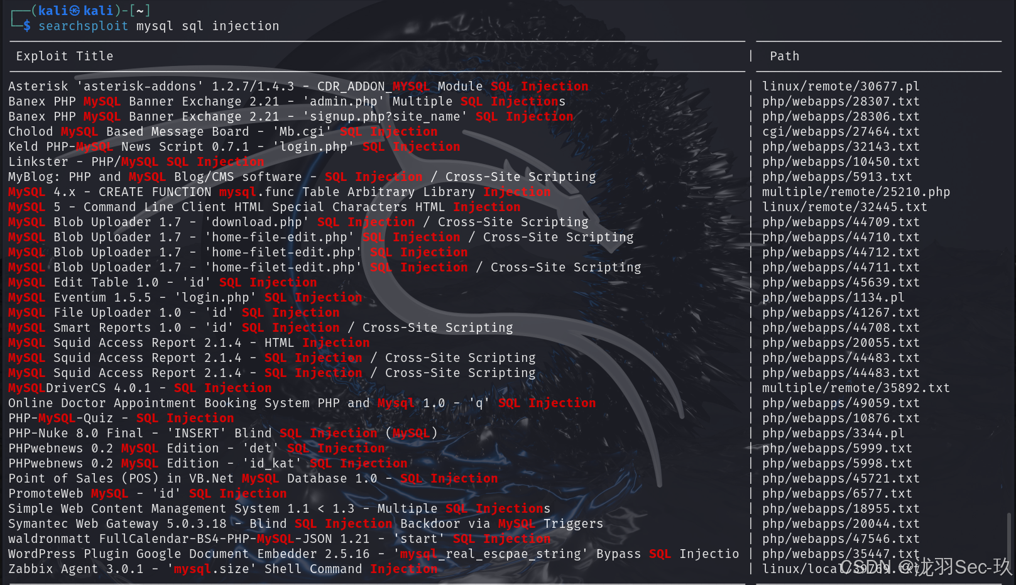Click PHP-Nuke 8.0 Final Blind SQL title
Screen dimensions: 1016x585
[x=223, y=433]
